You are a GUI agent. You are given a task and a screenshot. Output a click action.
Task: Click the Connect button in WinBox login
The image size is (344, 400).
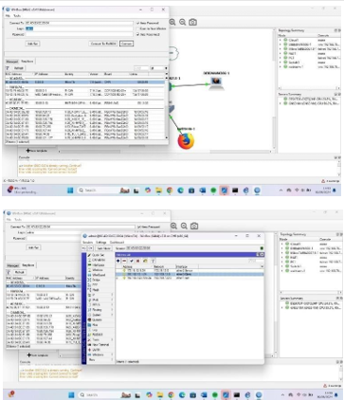(126, 44)
